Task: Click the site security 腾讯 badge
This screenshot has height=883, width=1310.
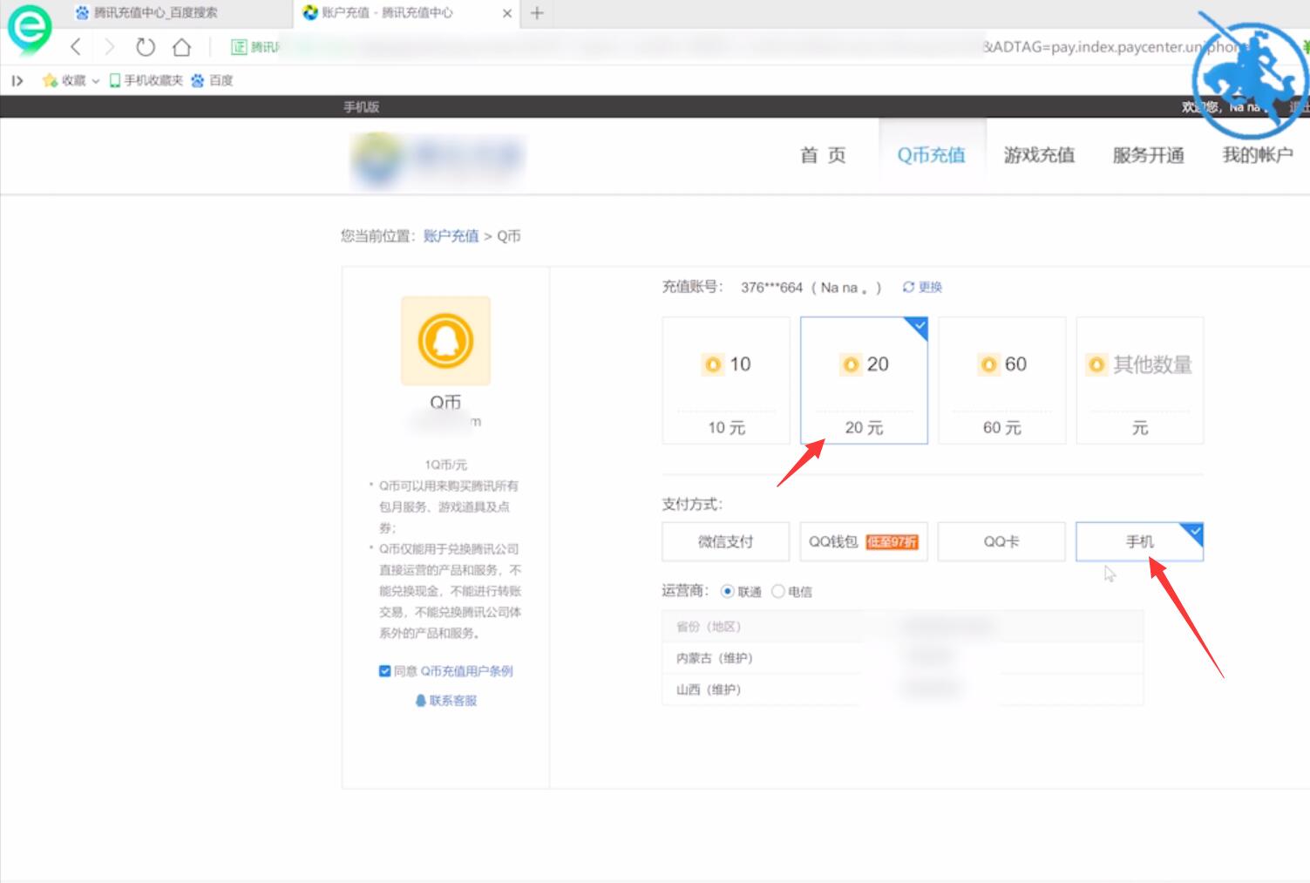Action: point(255,47)
